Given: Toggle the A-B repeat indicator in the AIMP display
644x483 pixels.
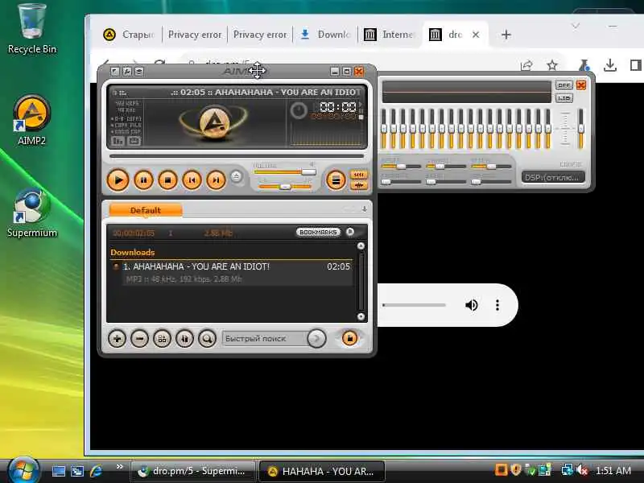Looking at the screenshot, I should [127, 118].
